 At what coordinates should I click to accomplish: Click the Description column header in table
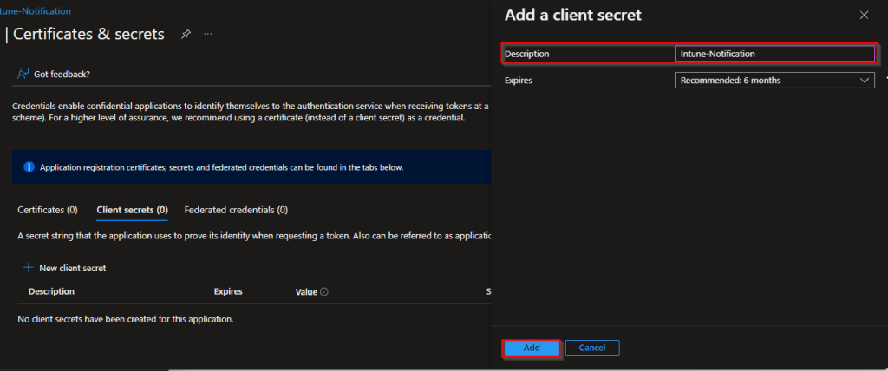click(51, 292)
